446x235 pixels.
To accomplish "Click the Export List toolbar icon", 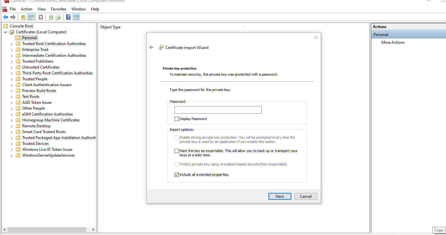I will click(x=58, y=17).
